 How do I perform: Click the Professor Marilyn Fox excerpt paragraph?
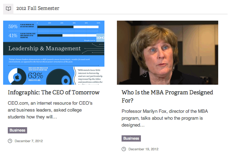165,118
